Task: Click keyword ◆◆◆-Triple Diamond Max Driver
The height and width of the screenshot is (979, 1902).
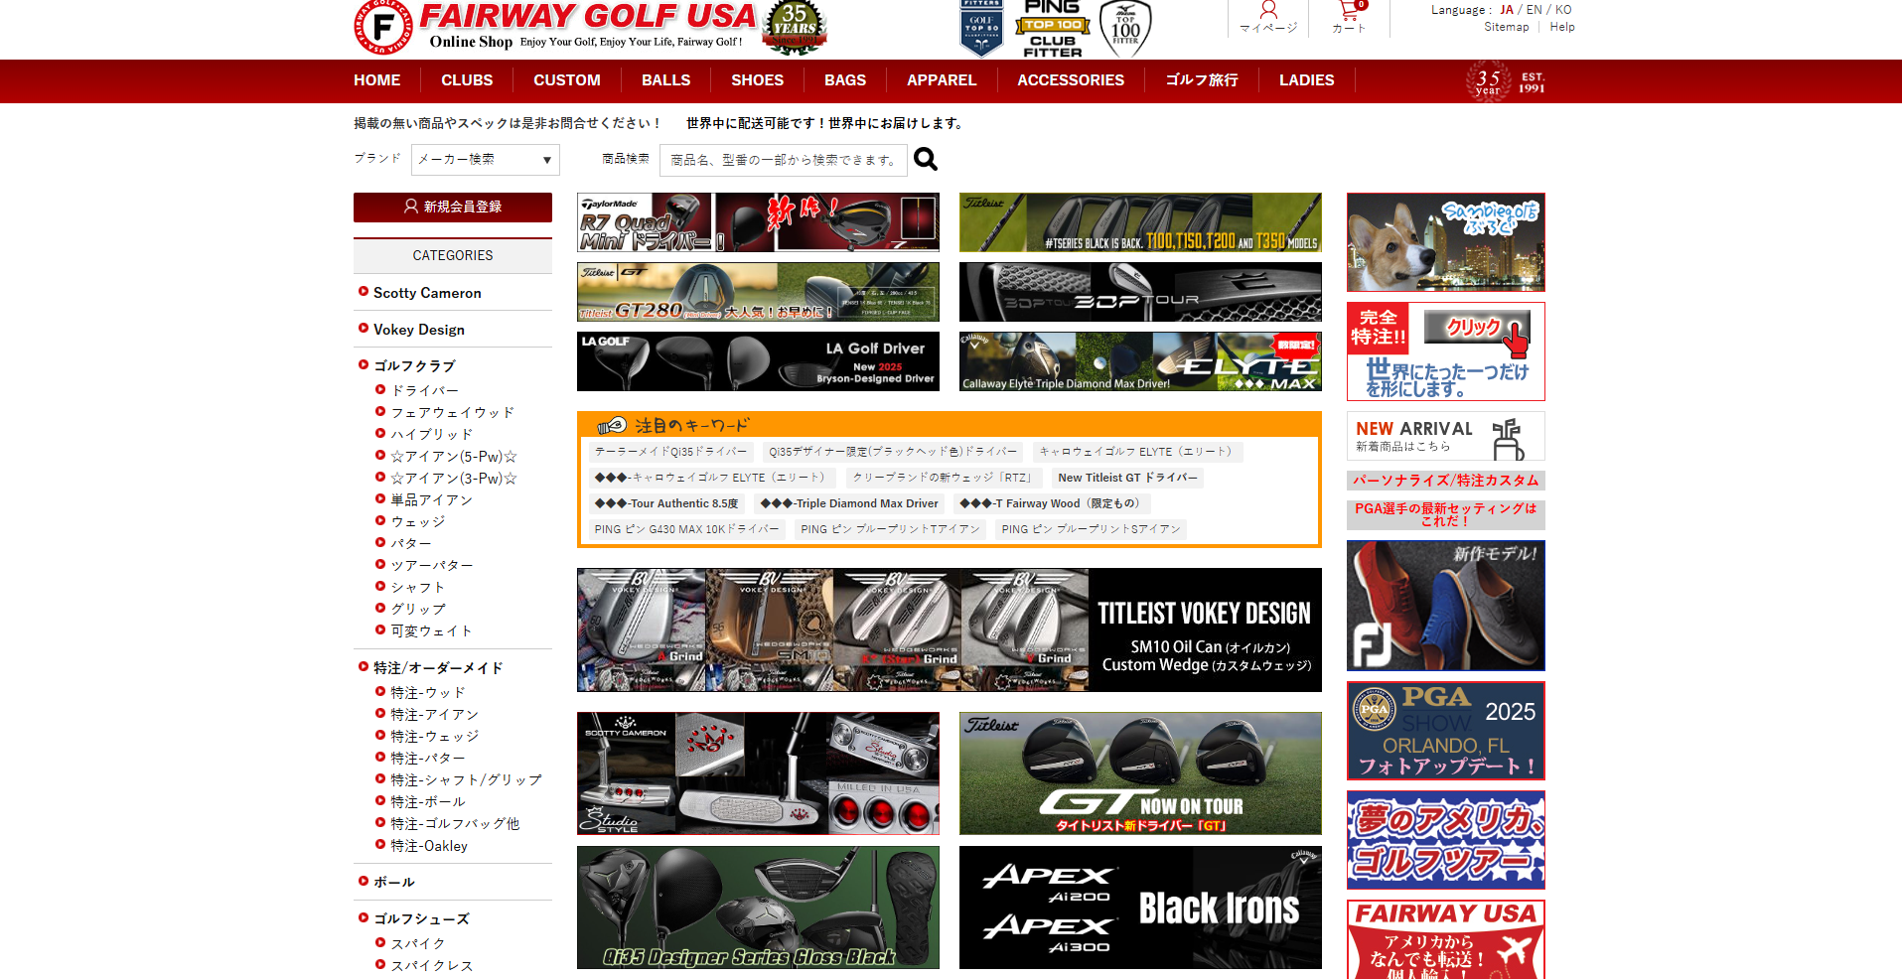Action: click(849, 503)
